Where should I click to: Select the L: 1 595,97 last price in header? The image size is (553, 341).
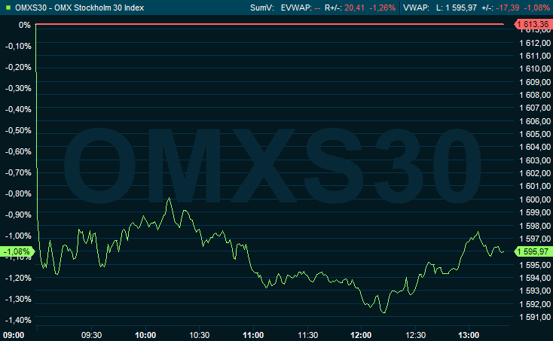click(x=457, y=8)
